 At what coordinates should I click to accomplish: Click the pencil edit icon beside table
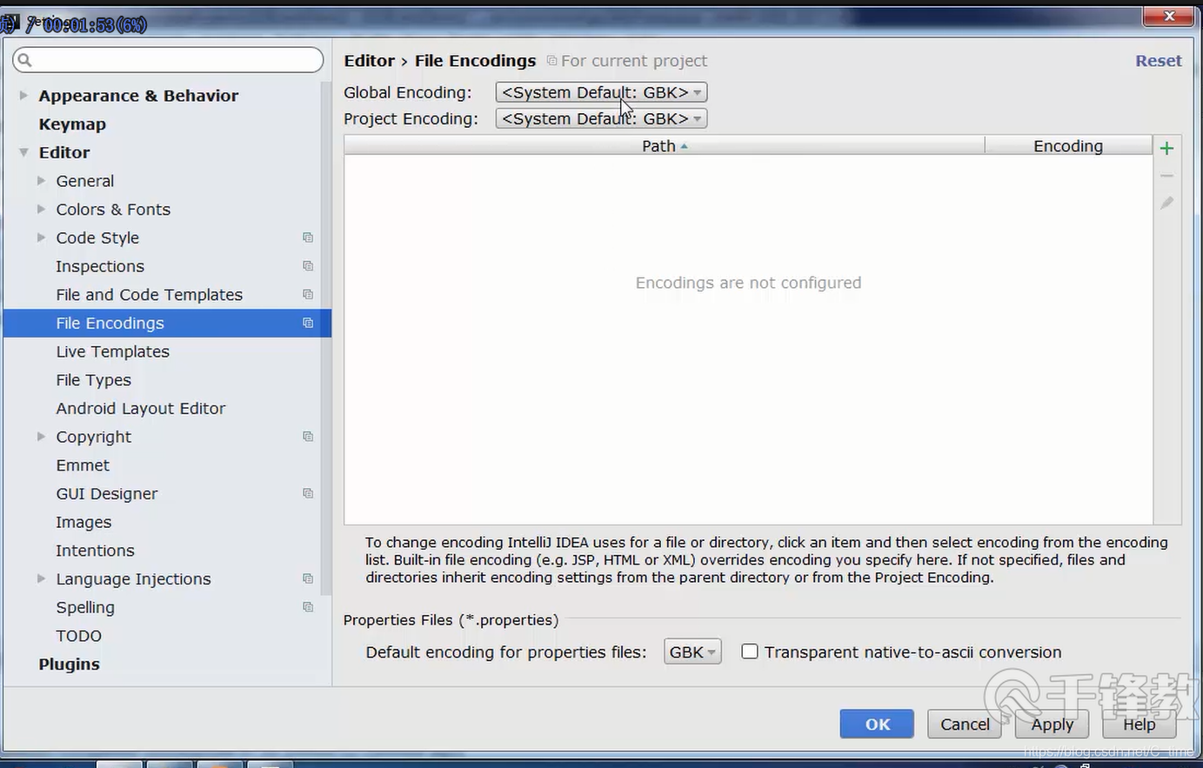click(1166, 203)
